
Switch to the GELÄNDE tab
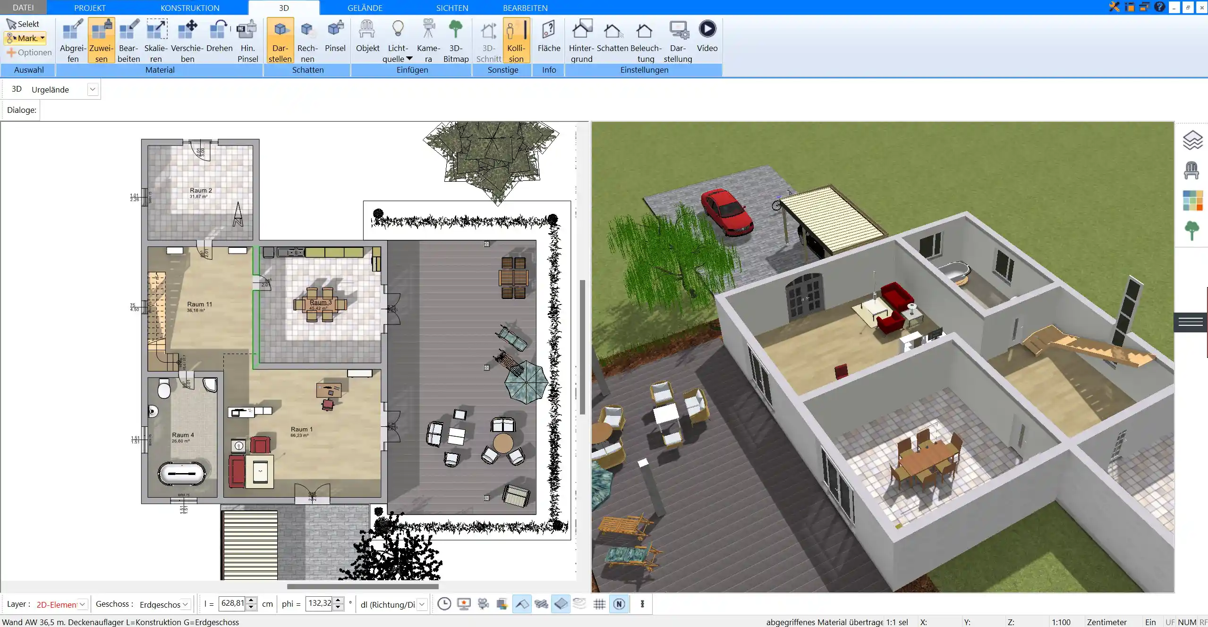[365, 8]
